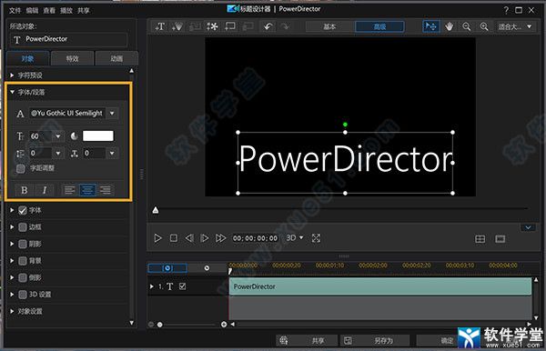Align text to the center

click(87, 190)
